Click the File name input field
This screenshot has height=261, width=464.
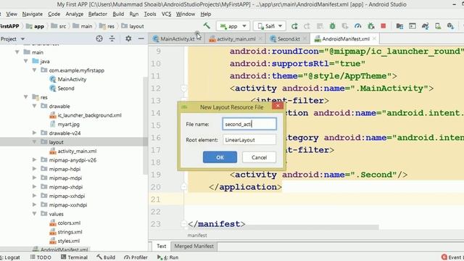[x=249, y=124]
